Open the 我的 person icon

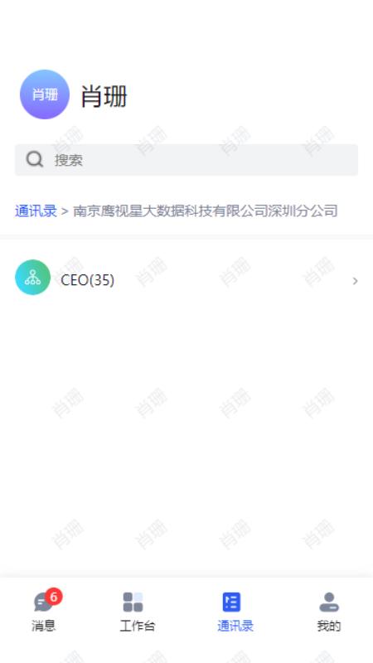pos(329,603)
